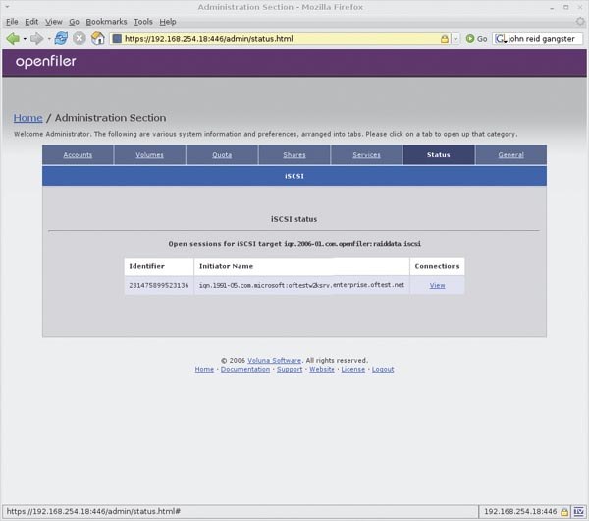The image size is (589, 521).
Task: Click the Forward arrow button
Action: (37, 38)
